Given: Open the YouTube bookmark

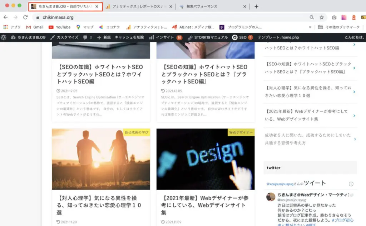Looking at the screenshot, I should pos(59,27).
